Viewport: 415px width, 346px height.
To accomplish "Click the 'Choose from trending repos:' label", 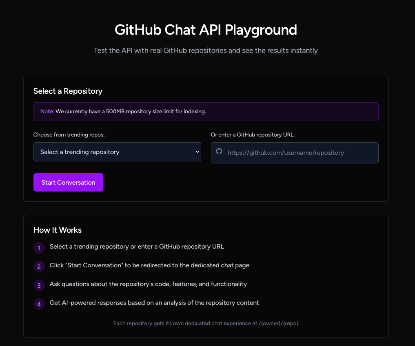I will [69, 134].
